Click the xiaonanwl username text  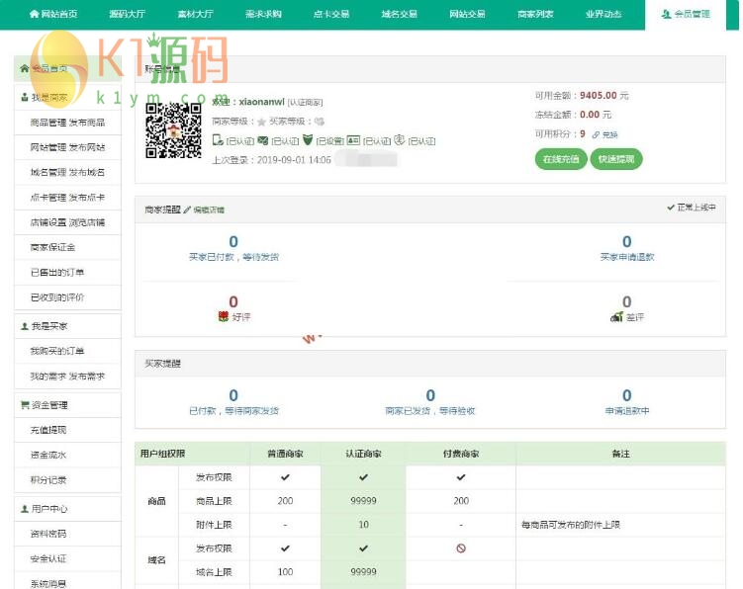click(261, 102)
